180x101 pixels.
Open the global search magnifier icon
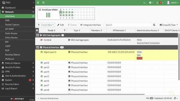(43, 3)
